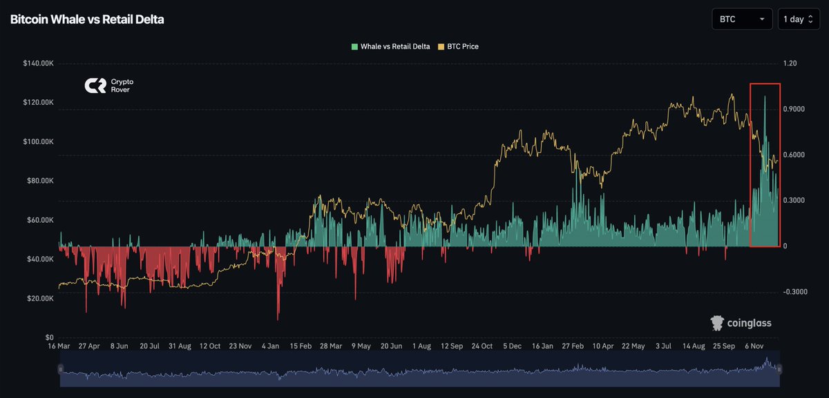Click the 16 Mar date axis label

[59, 346]
